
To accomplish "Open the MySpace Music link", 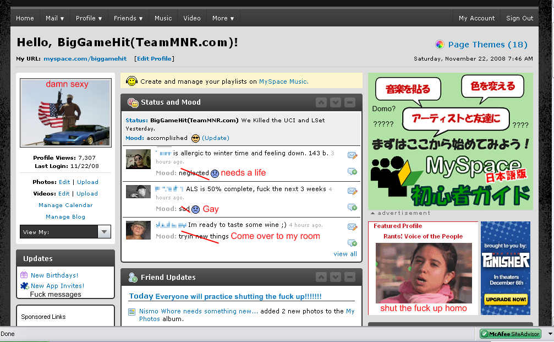I will 284,82.
